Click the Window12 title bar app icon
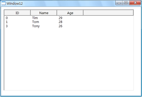 pos(3,3)
